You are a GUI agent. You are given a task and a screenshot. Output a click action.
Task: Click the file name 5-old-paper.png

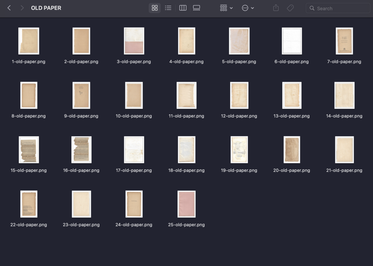[x=239, y=61]
